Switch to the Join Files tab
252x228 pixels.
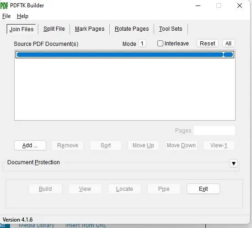21,29
